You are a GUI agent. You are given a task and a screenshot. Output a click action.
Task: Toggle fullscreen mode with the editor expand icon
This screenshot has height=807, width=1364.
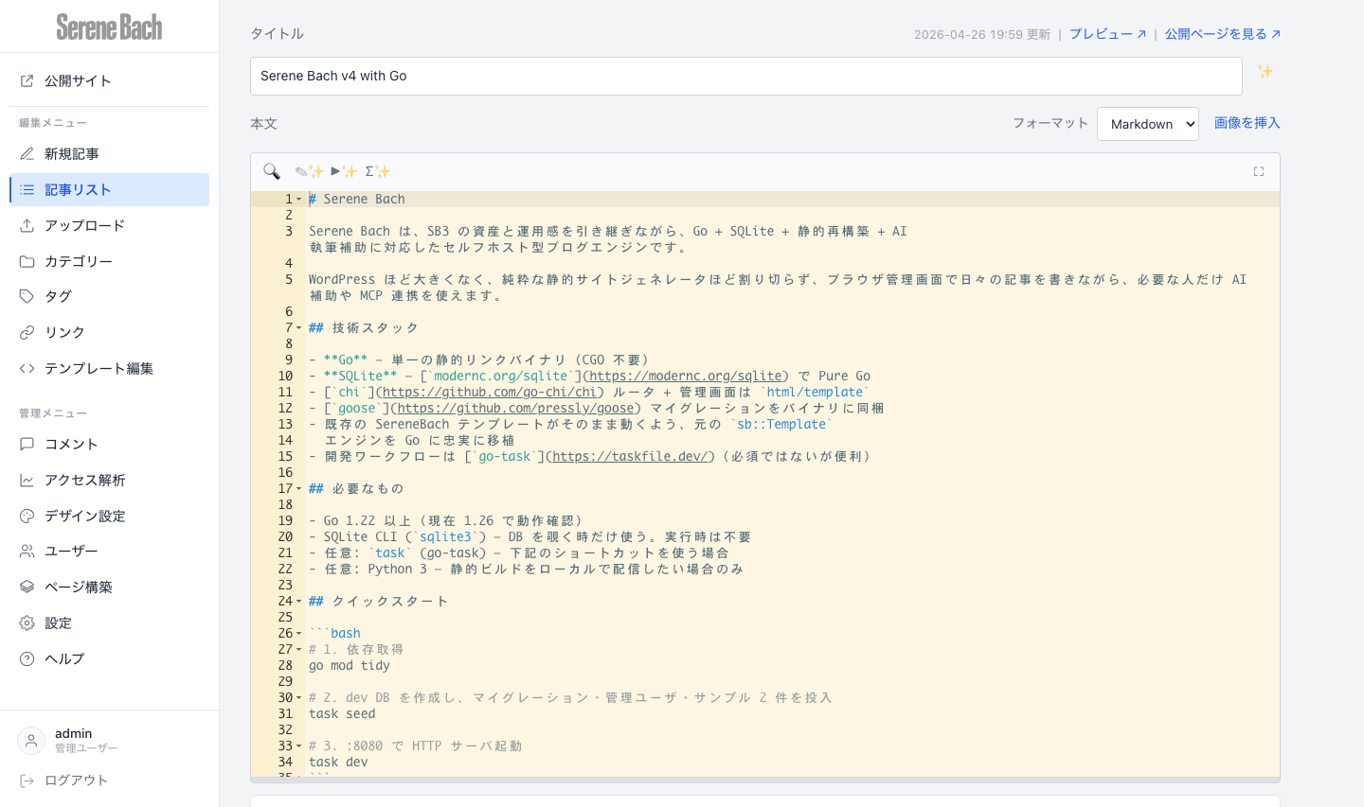[1258, 171]
